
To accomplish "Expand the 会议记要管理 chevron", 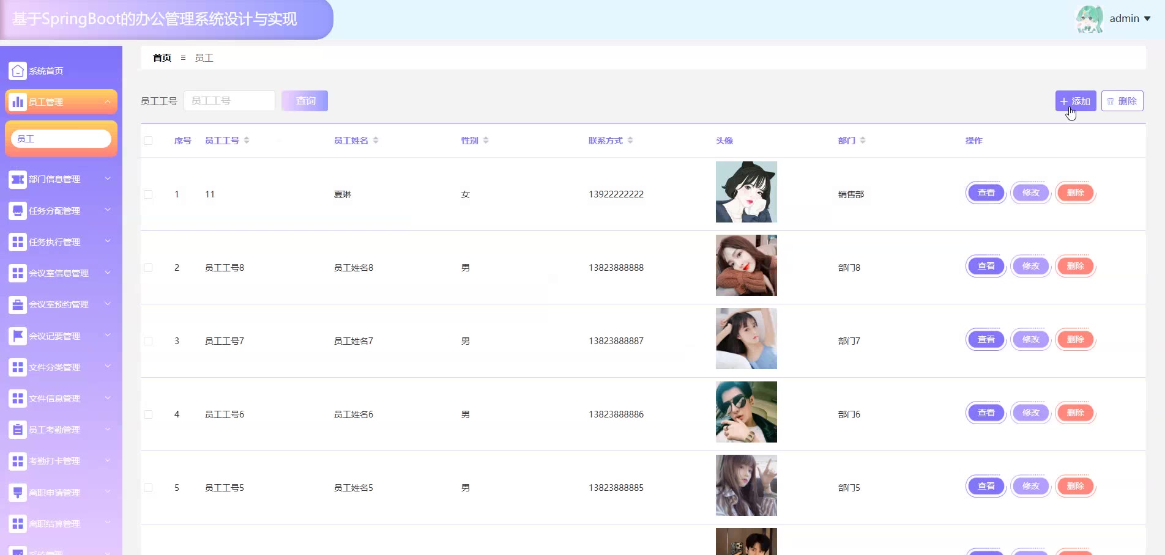I will (x=108, y=336).
